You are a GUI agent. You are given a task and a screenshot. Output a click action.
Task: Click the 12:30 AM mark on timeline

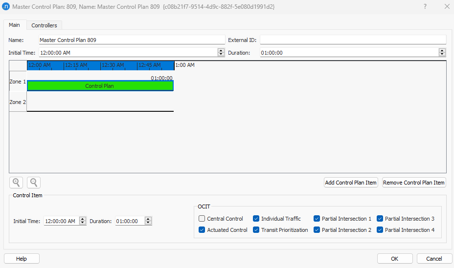click(x=113, y=65)
